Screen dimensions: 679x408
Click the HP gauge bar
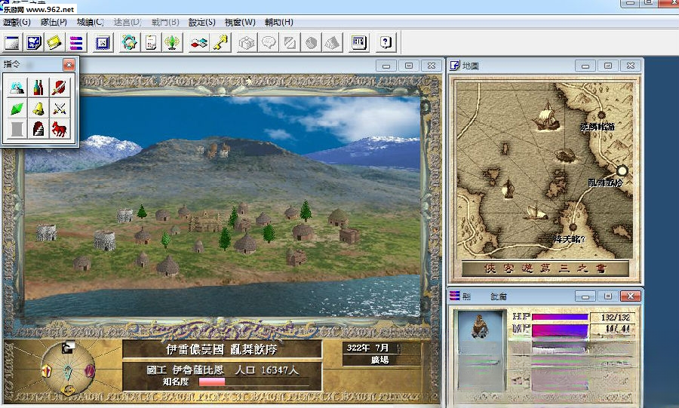point(560,318)
